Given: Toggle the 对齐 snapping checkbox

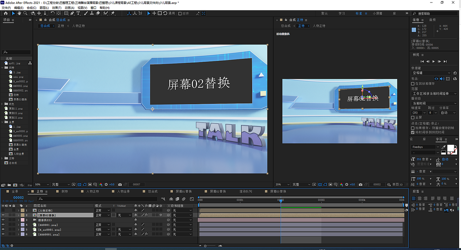Looking at the screenshot, I should click(x=180, y=13).
